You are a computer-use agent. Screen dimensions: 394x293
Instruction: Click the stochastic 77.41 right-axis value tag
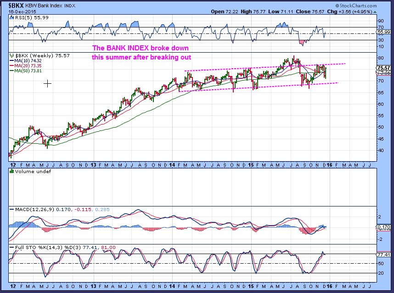click(384, 255)
